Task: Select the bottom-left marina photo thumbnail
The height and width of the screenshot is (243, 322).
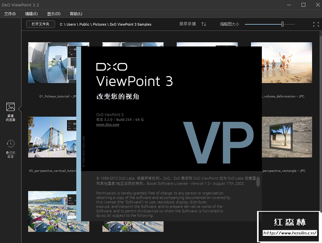Action: pyautogui.click(x=52, y=211)
